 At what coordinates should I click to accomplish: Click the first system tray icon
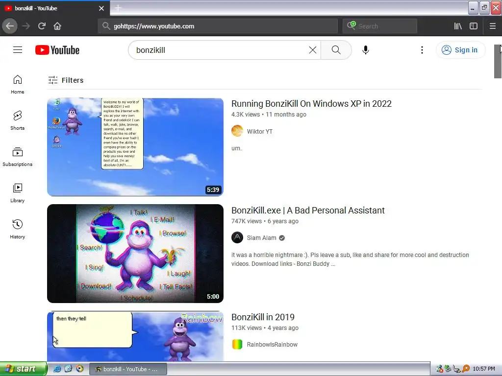click(440, 369)
